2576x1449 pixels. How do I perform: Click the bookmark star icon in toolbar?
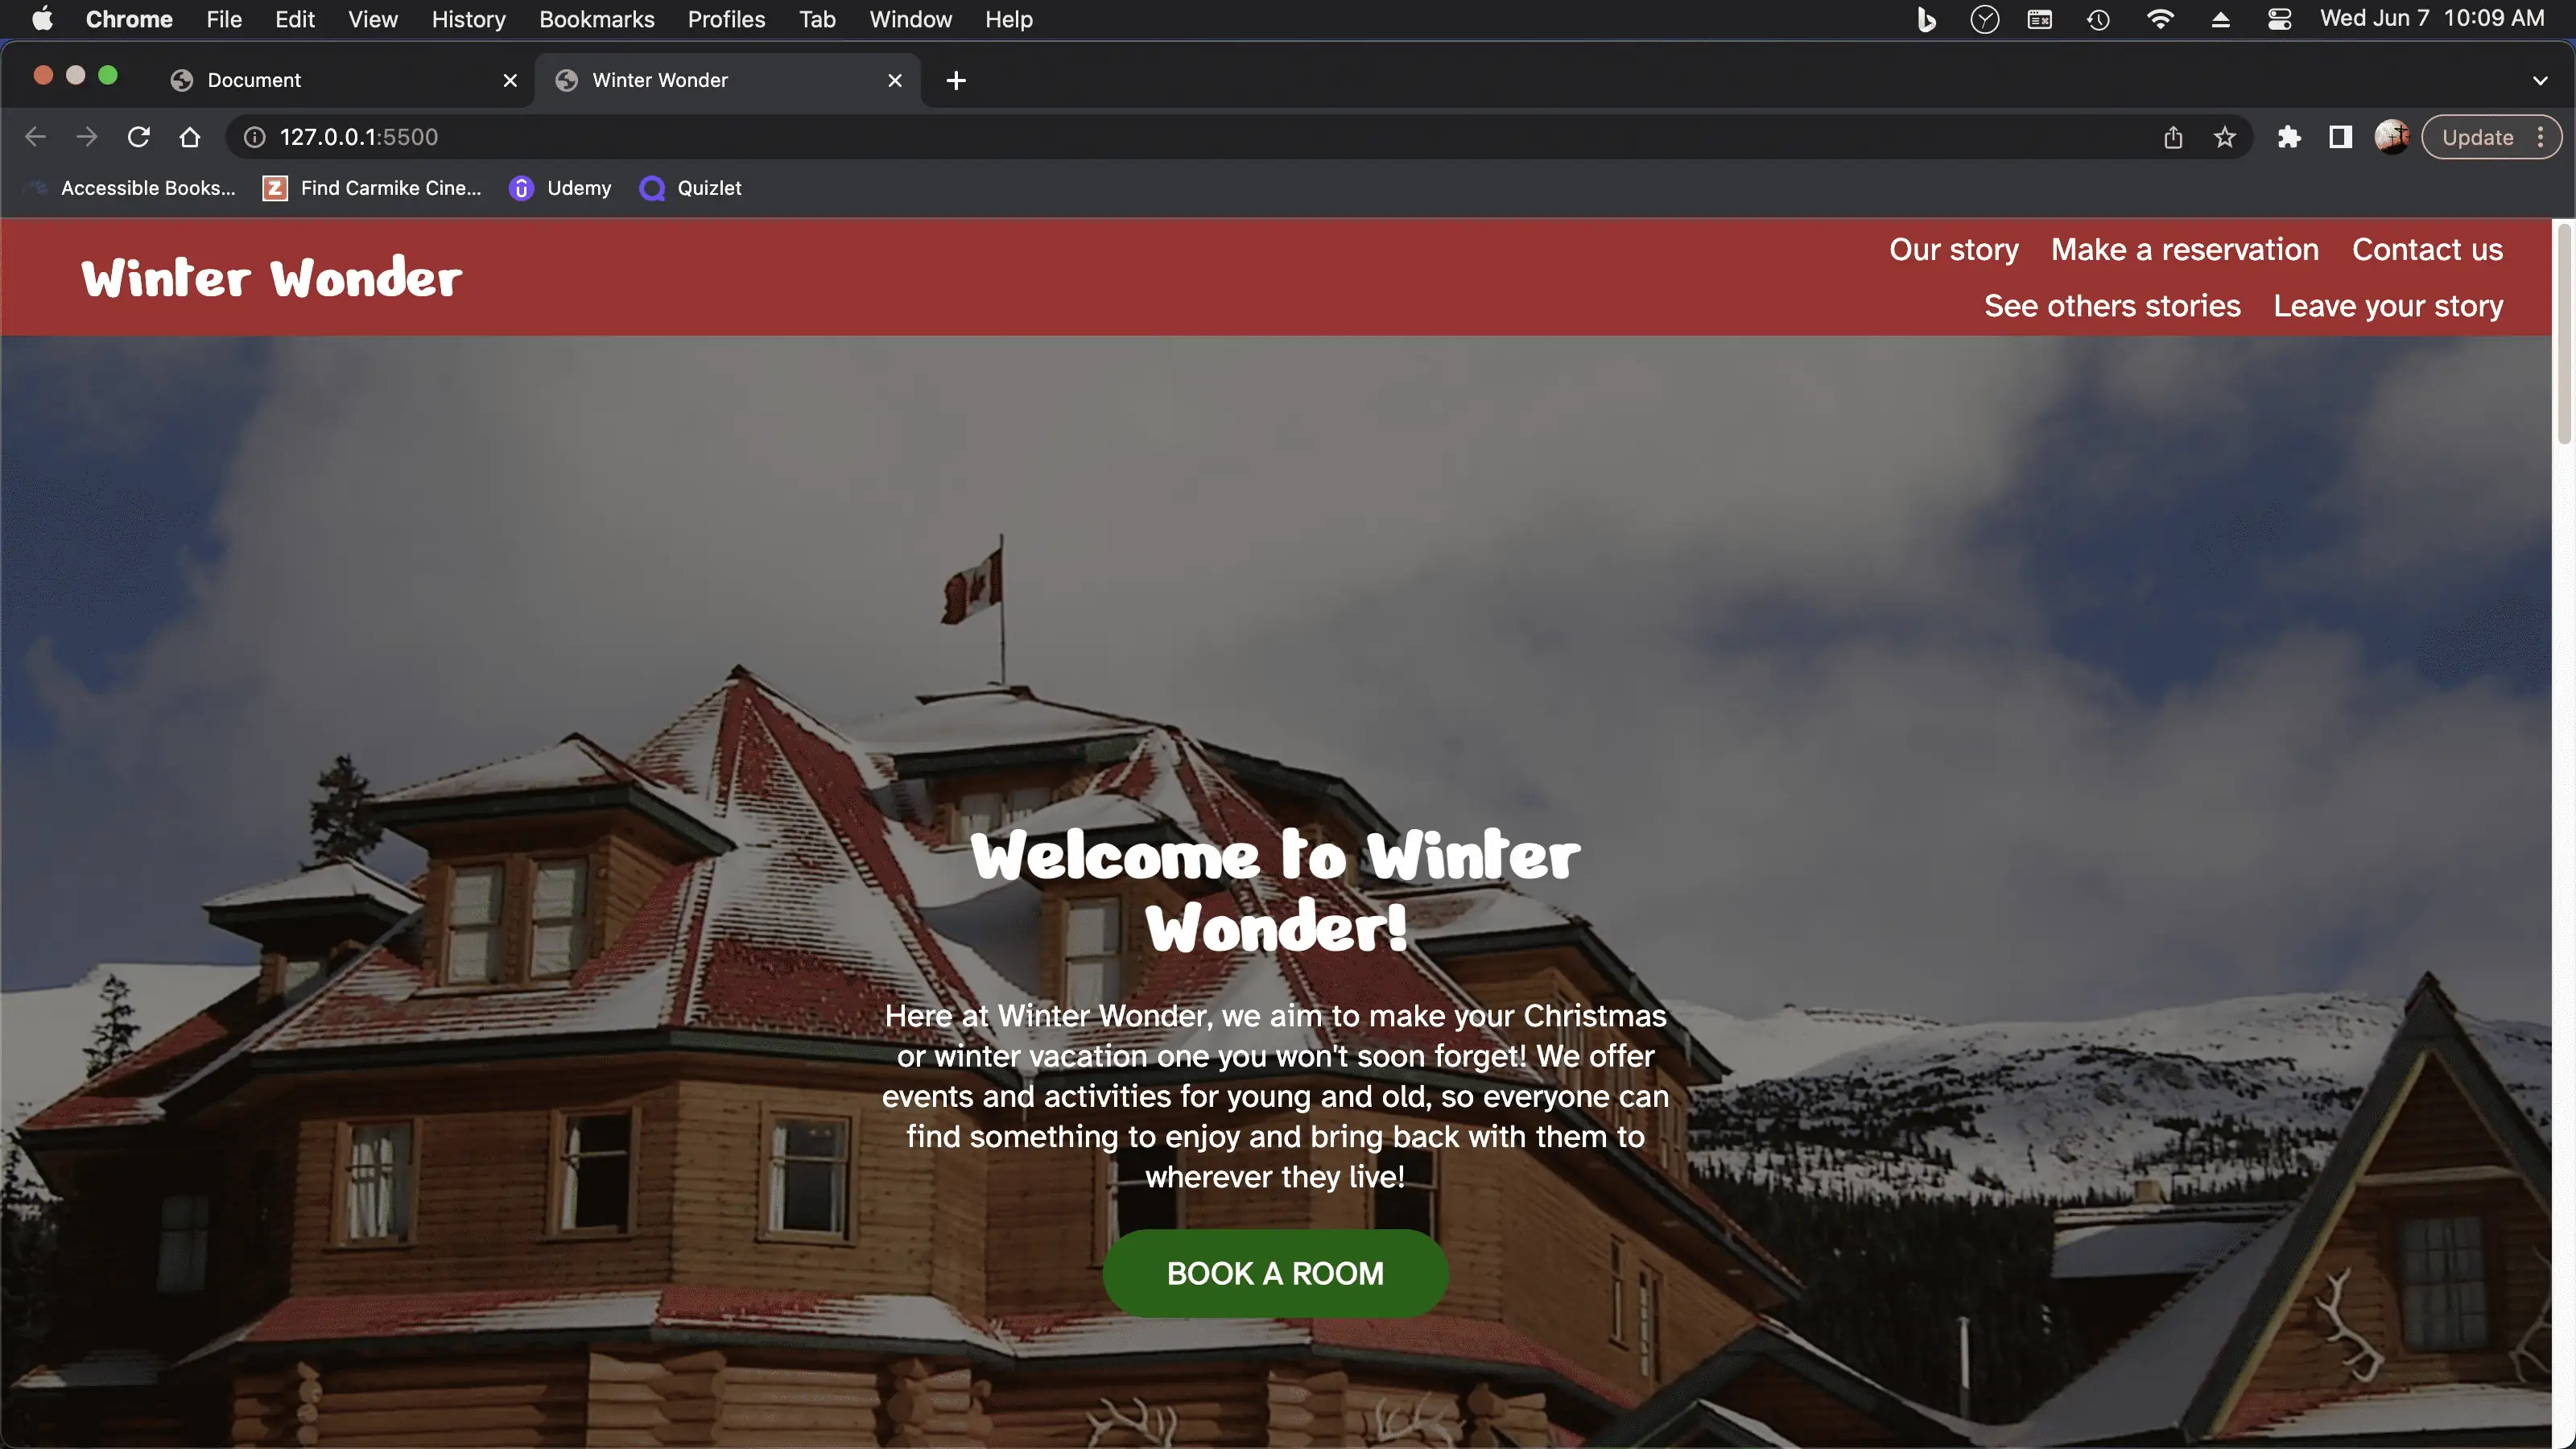point(2224,136)
